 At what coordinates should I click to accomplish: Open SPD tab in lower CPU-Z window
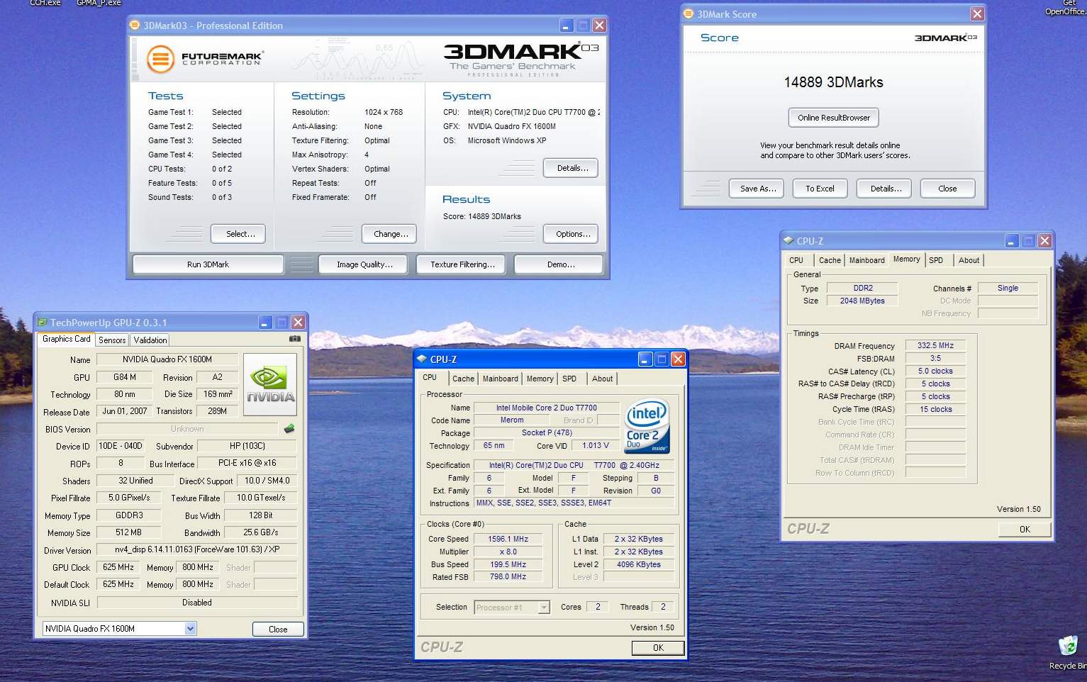569,379
